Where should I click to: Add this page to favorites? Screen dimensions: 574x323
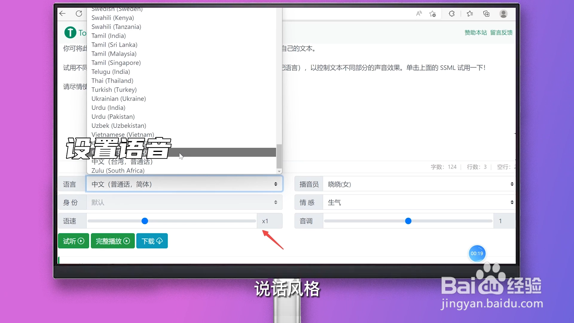pyautogui.click(x=433, y=13)
